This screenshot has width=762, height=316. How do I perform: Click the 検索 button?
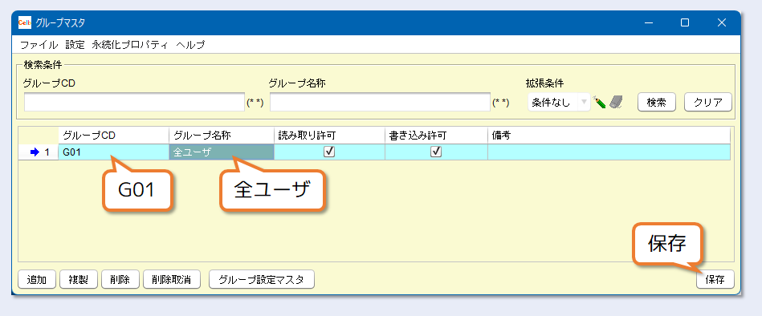[x=656, y=103]
